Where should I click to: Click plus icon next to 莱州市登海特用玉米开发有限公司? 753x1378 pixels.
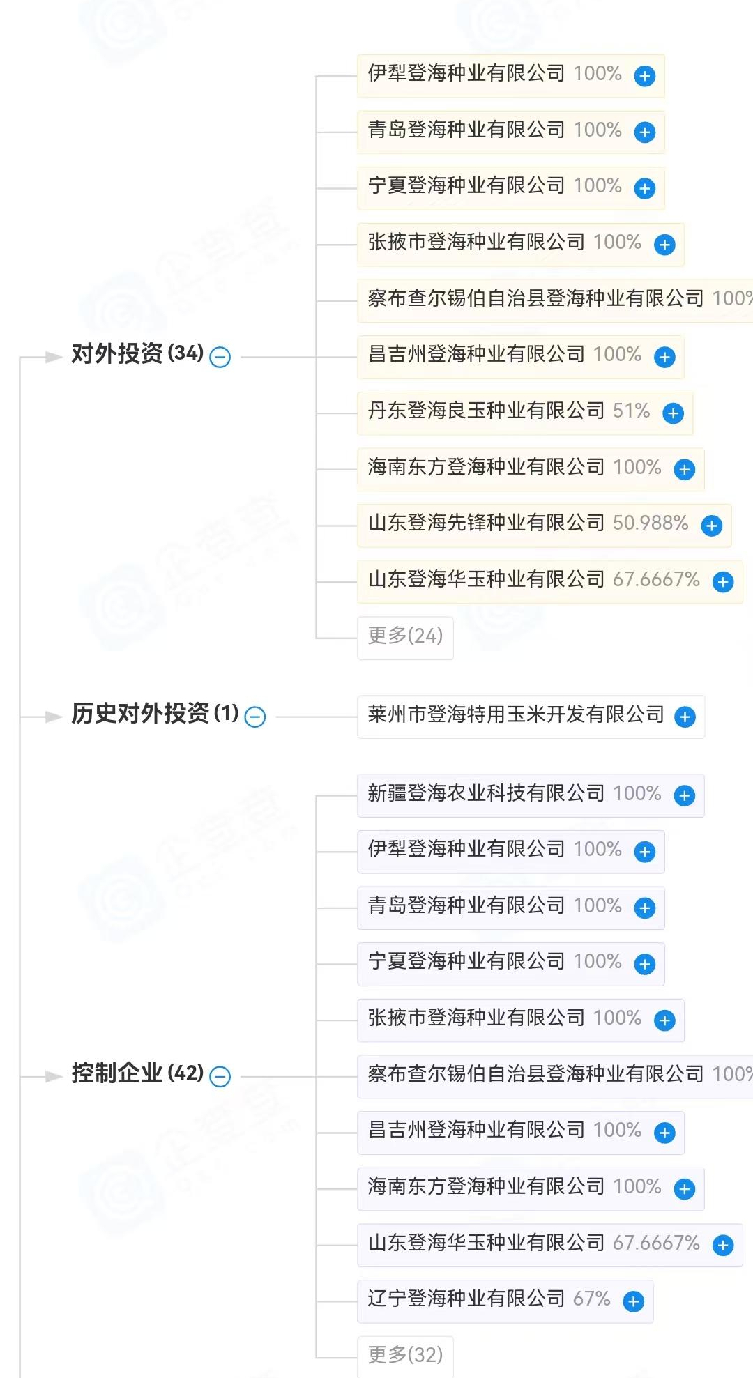(685, 717)
